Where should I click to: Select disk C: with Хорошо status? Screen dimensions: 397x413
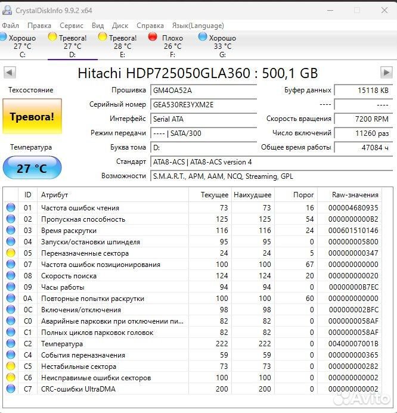click(x=23, y=46)
